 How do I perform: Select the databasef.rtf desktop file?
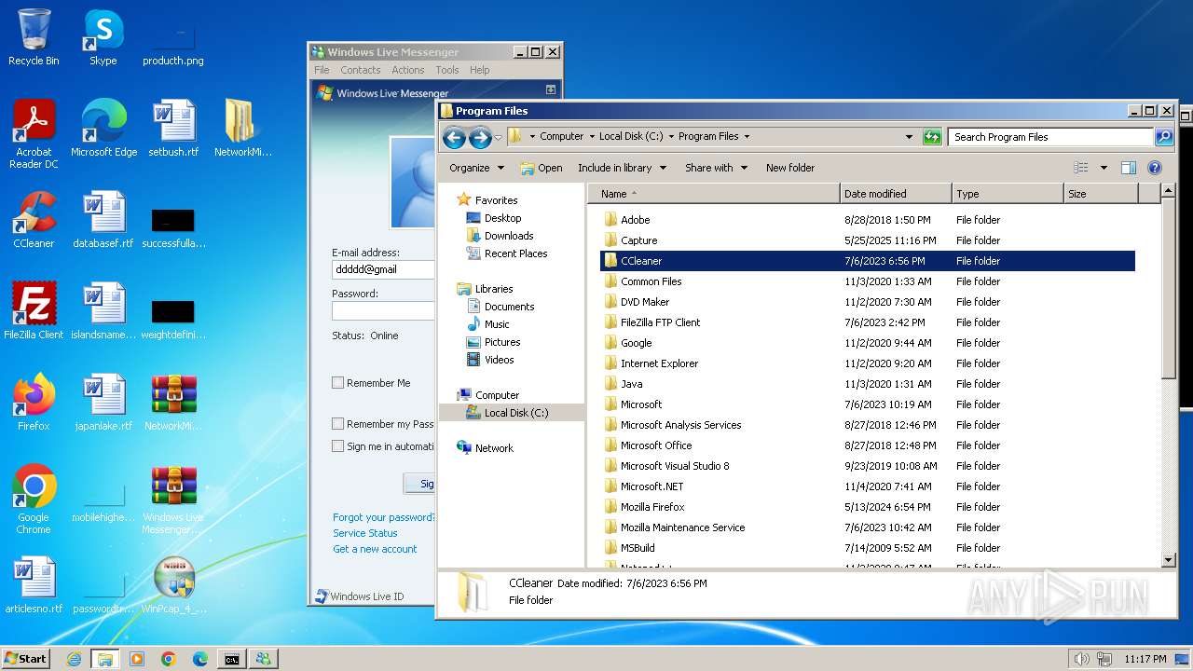coord(103,220)
